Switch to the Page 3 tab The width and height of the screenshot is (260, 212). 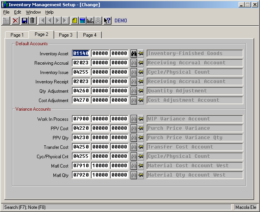tap(65, 35)
